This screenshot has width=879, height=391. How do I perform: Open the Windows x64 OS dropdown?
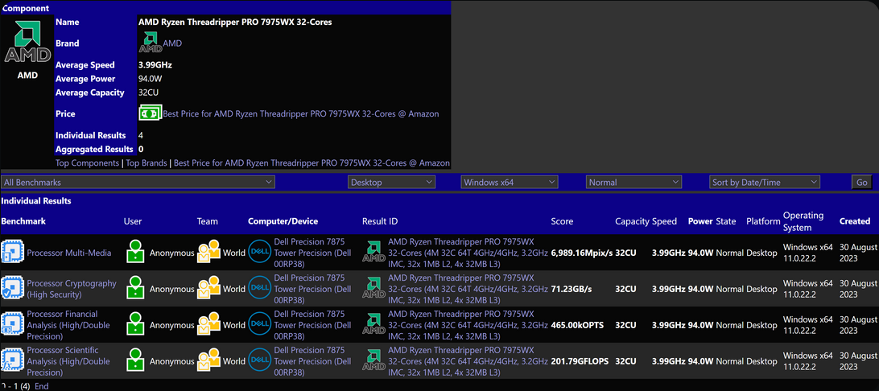click(510, 182)
